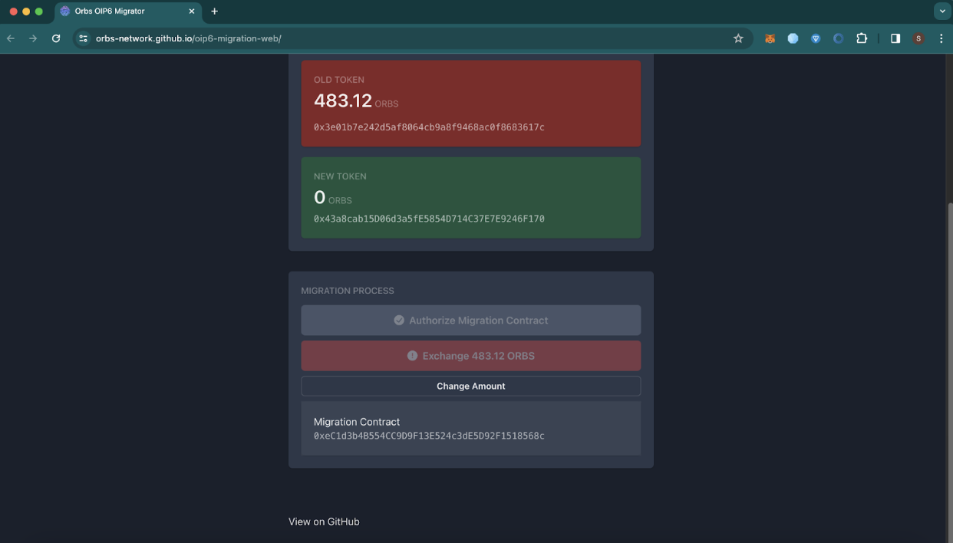Screen dimensions: 953x543
Task: Open the MetaMask extension
Action: click(770, 38)
